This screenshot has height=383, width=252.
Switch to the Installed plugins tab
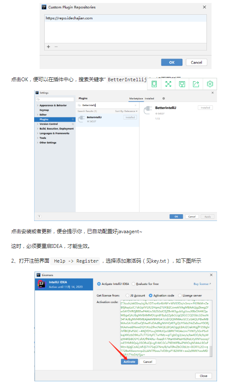(x=149, y=98)
